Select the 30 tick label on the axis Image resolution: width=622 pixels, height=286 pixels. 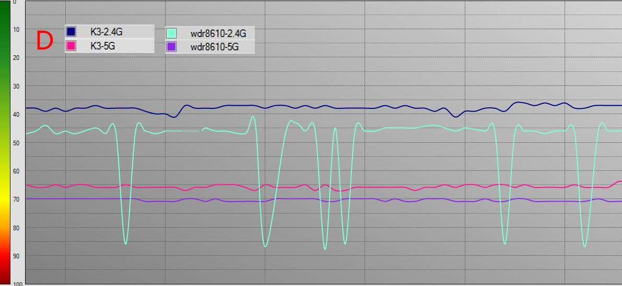[15, 86]
